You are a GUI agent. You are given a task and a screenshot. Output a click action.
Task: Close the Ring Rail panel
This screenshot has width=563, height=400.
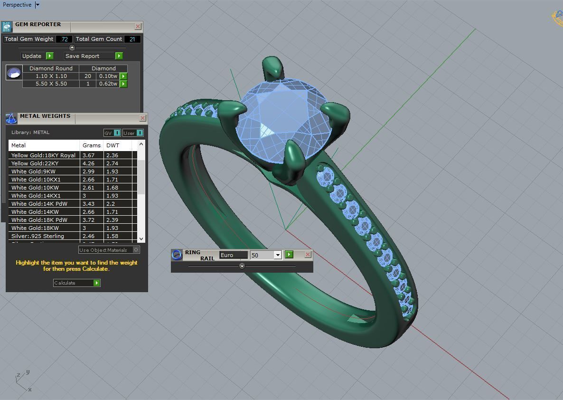(308, 255)
